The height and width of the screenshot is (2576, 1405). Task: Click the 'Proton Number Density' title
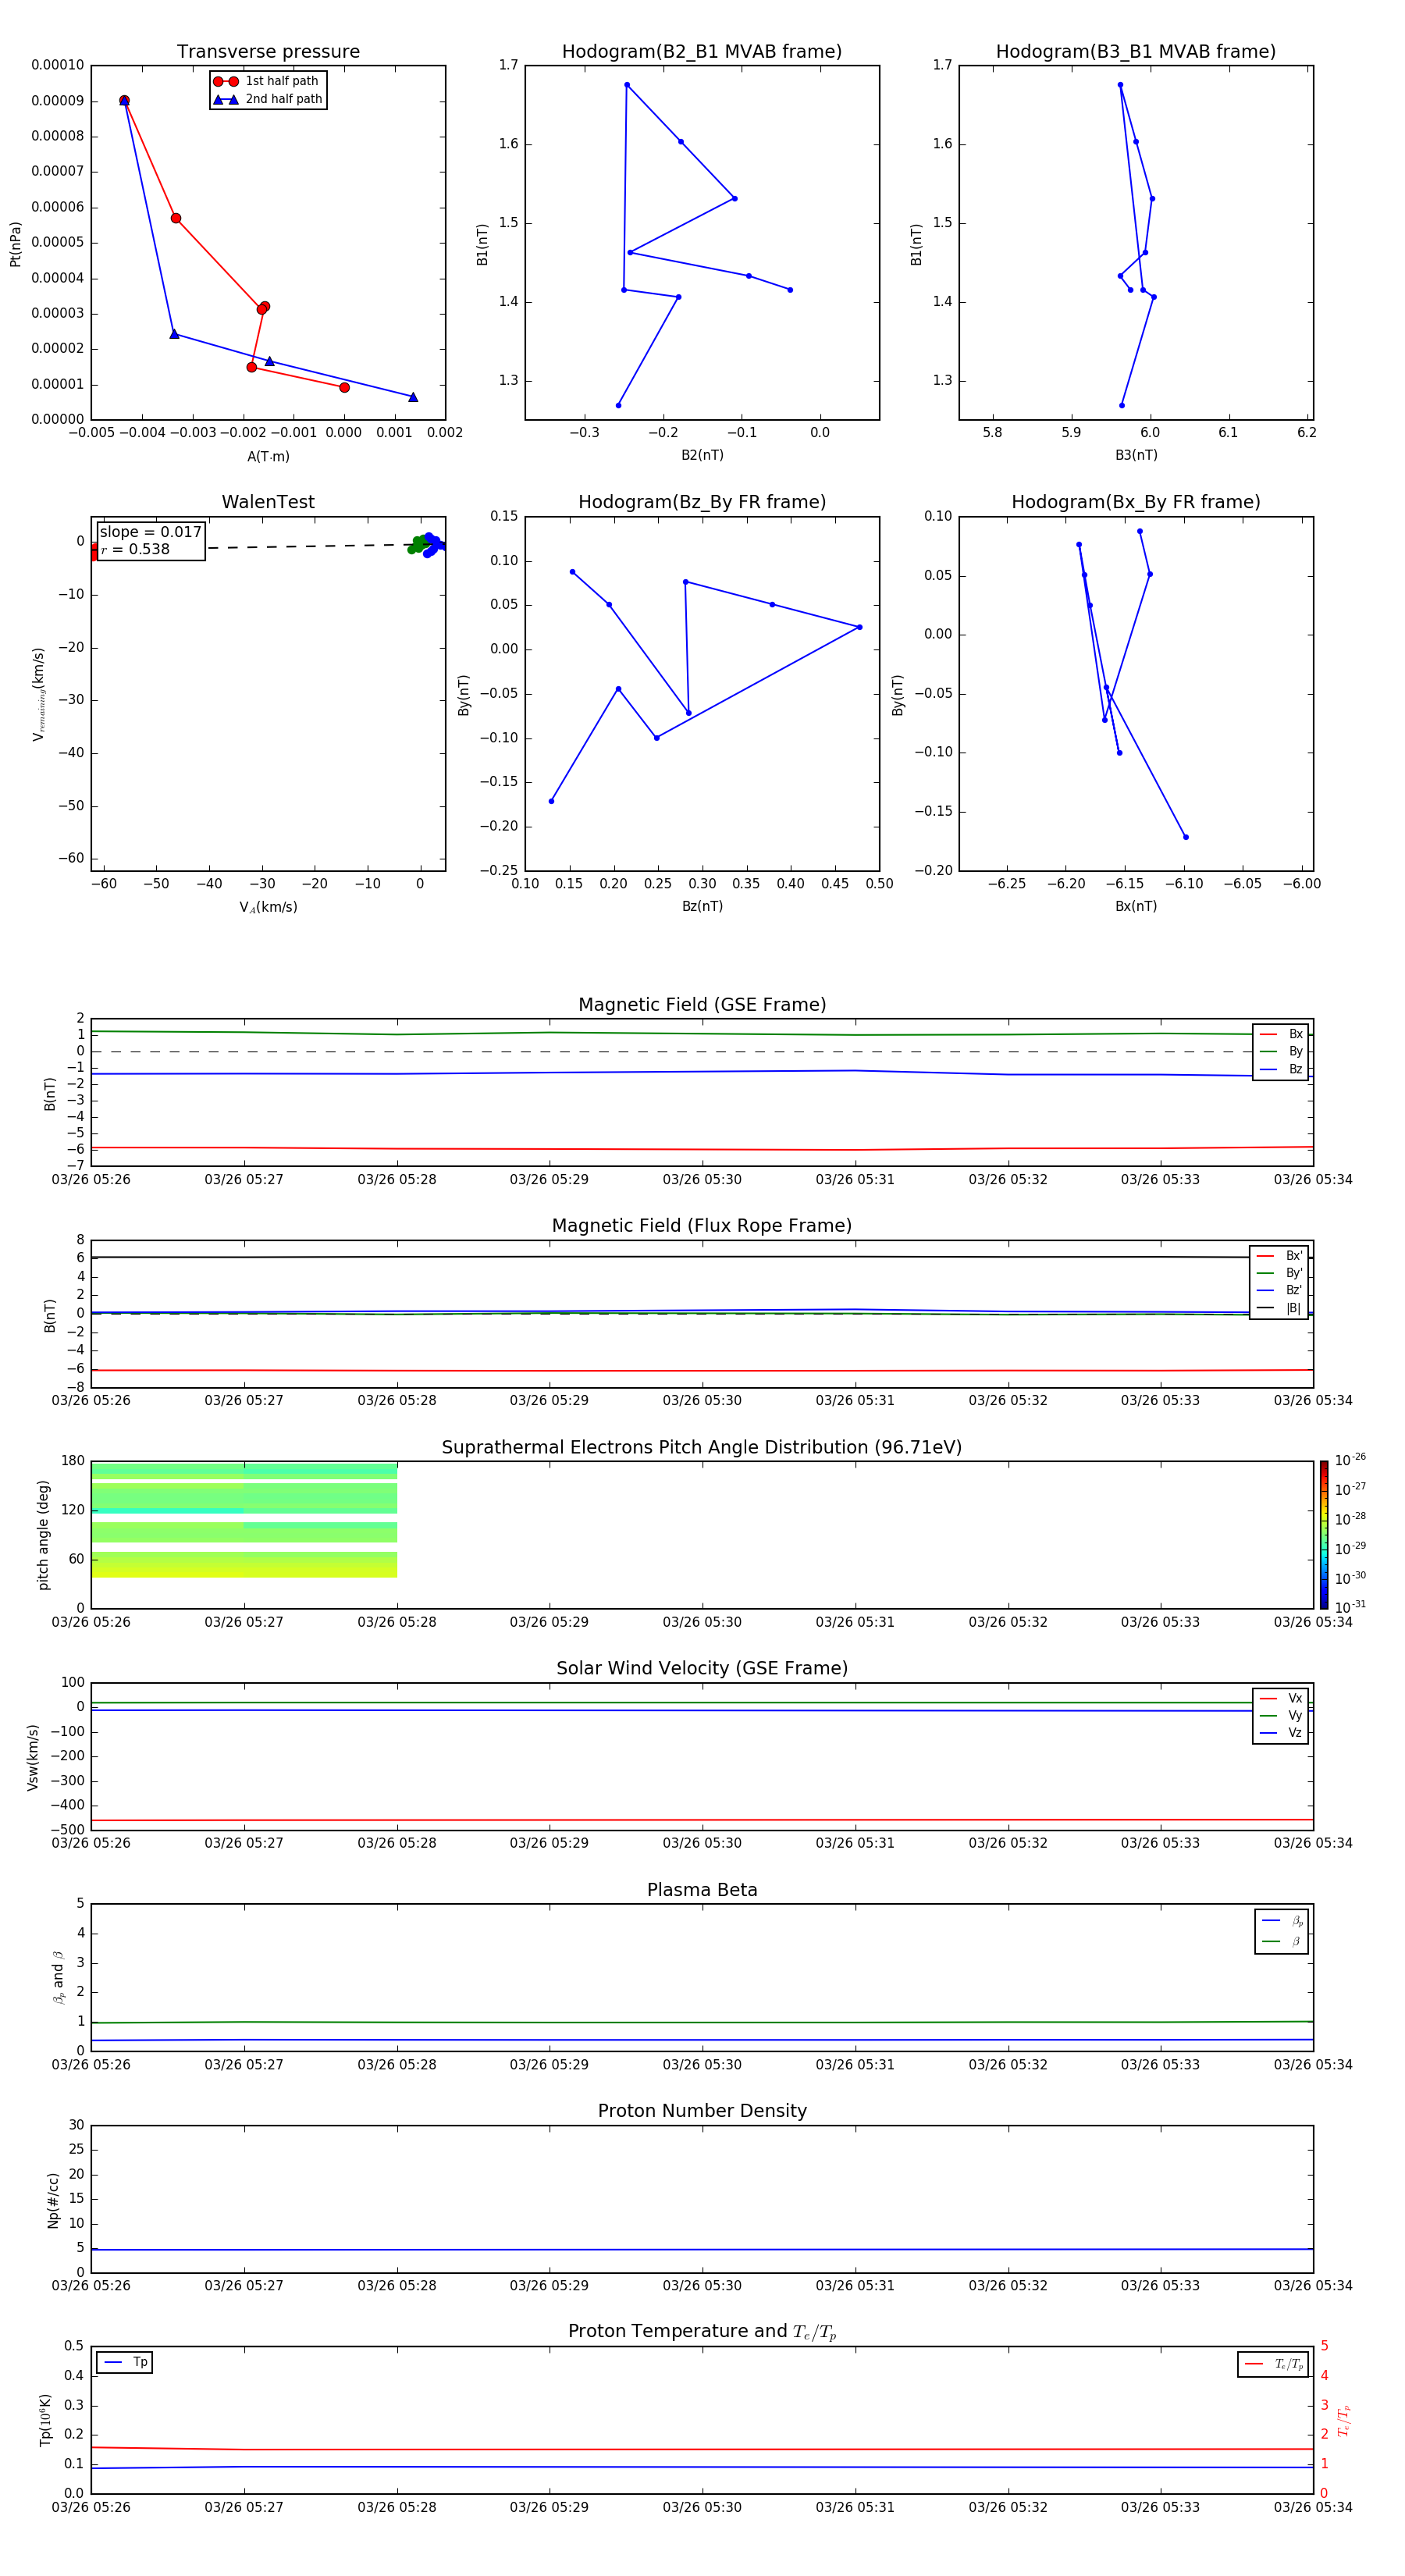[702, 2111]
